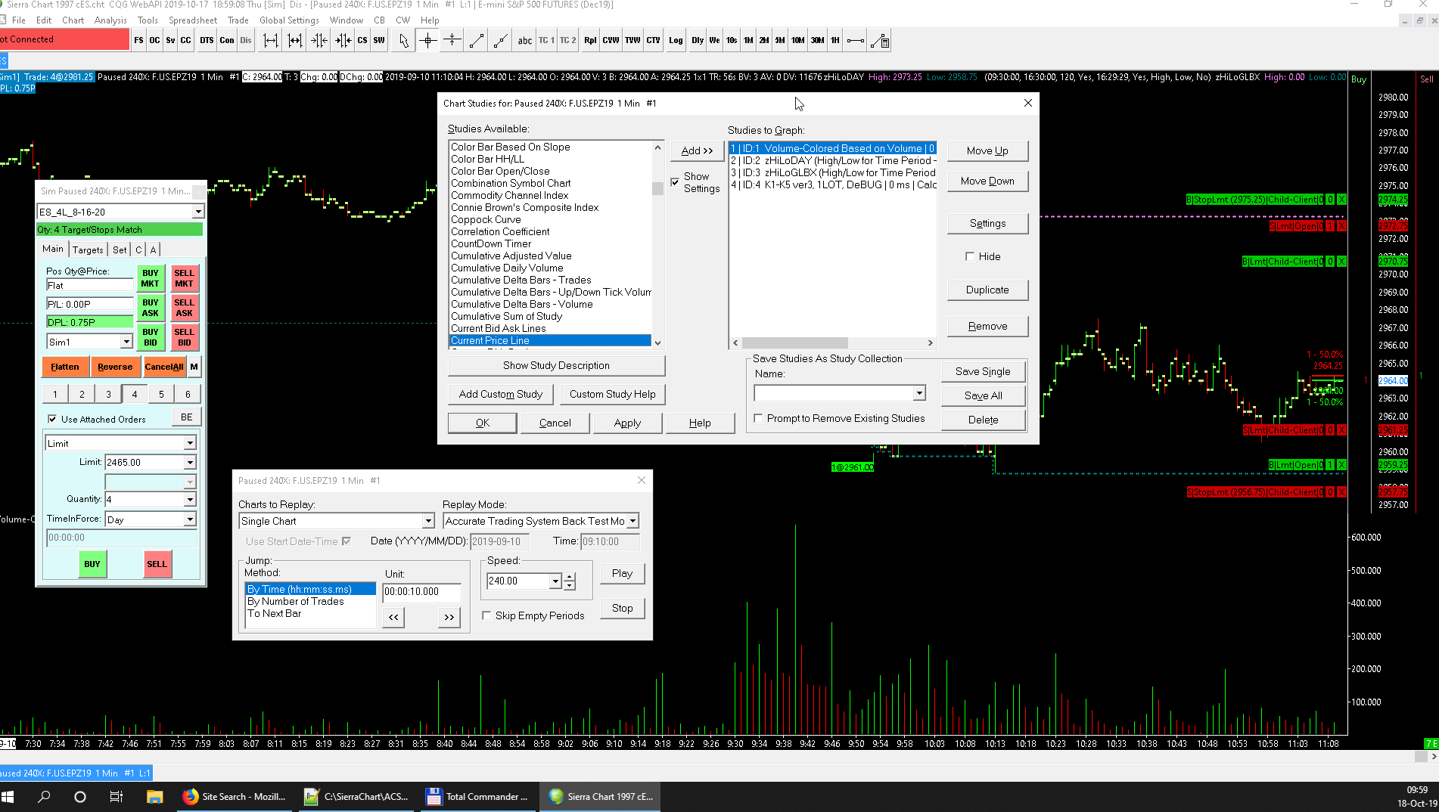Screen dimensions: 1439x812
Task: Click the calculator measurement tool icon
Action: click(x=880, y=41)
